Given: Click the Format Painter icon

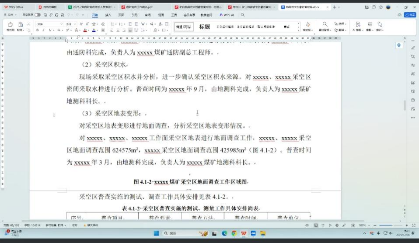Looking at the screenshot, I should 10,27.
